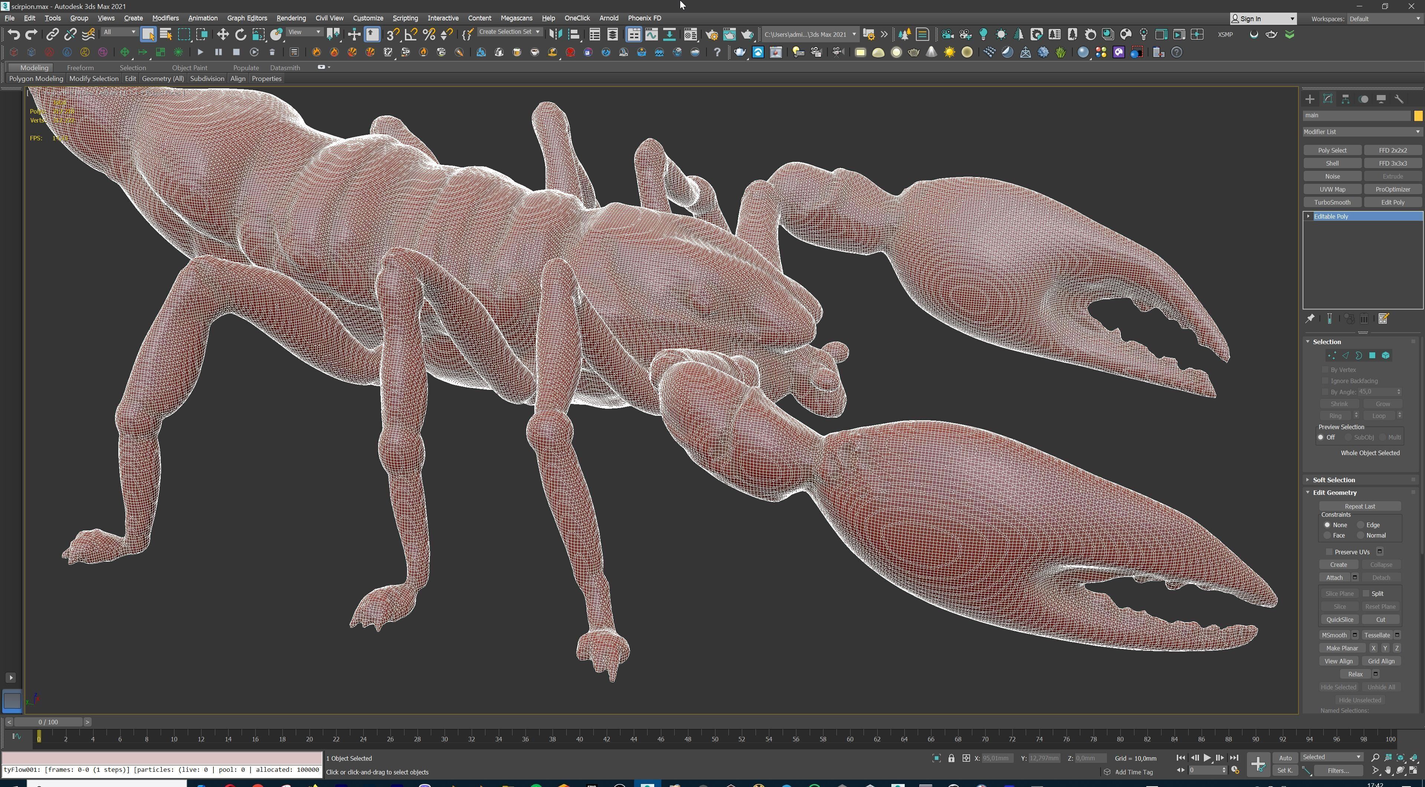Click Pin Stack icon
Image resolution: width=1425 pixels, height=787 pixels.
click(x=1310, y=318)
